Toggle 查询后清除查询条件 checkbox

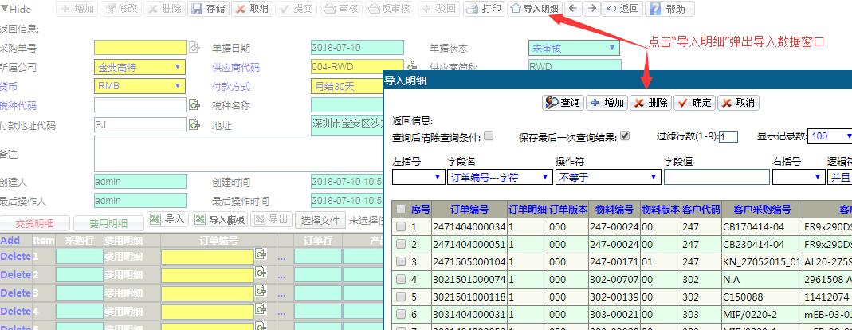pos(489,136)
